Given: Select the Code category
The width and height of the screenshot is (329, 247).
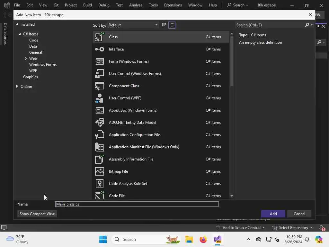Looking at the screenshot, I should [x=33, y=40].
